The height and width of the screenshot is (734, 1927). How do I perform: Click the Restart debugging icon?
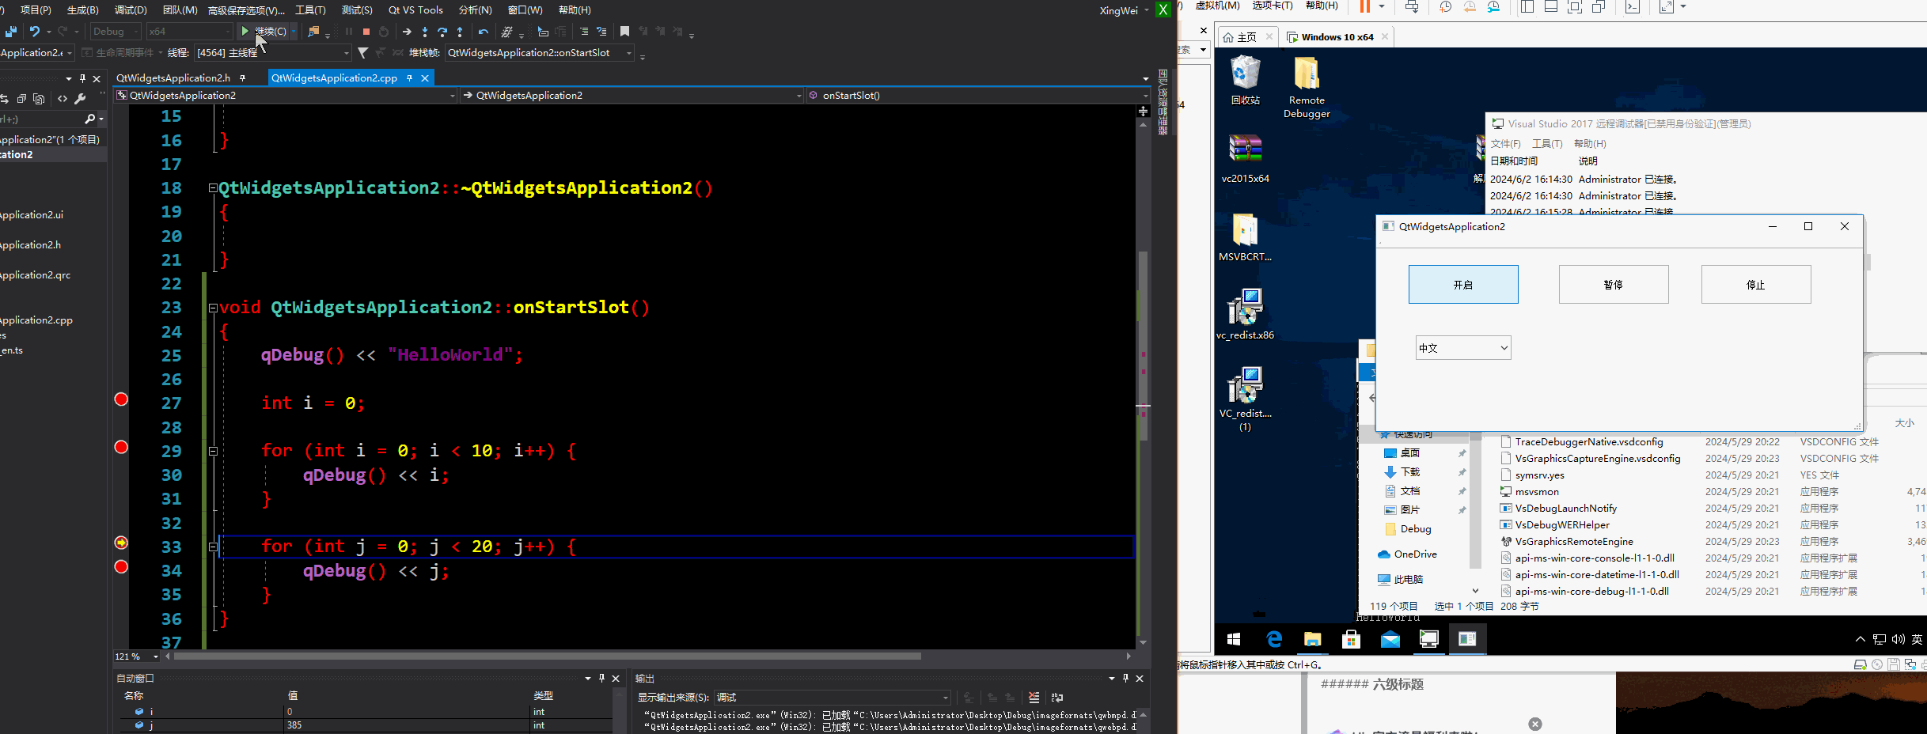384,32
